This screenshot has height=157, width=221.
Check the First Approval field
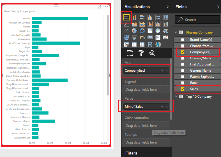pos(183,64)
